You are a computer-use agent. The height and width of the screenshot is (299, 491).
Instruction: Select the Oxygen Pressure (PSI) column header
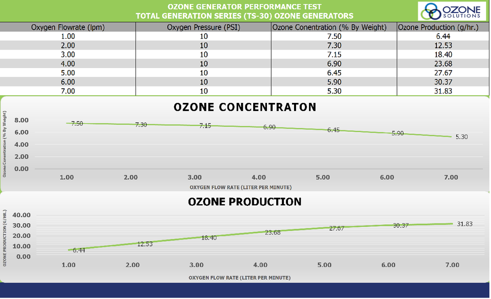click(x=204, y=27)
